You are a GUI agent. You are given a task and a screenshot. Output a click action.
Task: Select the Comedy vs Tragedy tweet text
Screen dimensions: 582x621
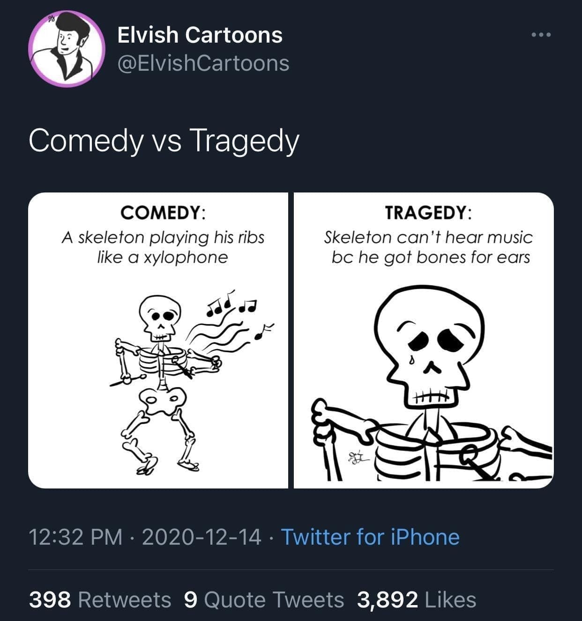click(x=164, y=140)
